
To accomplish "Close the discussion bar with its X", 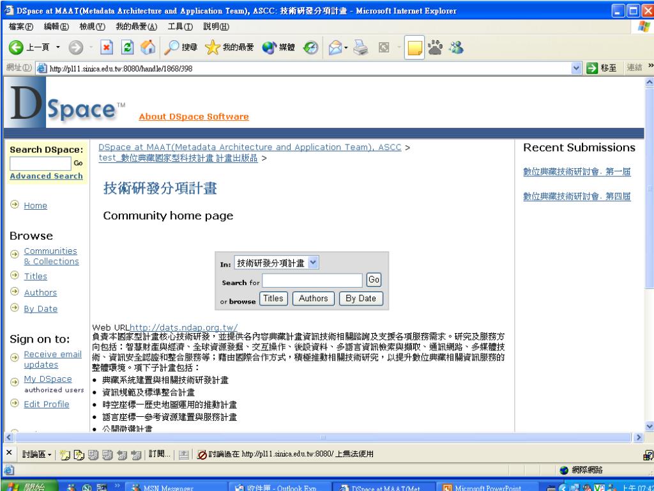I will click(x=9, y=453).
